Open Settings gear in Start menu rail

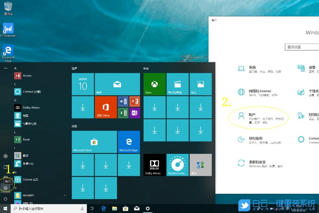(x=5, y=188)
